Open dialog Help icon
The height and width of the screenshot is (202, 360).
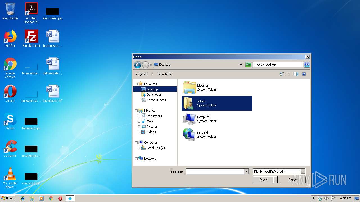[304, 74]
